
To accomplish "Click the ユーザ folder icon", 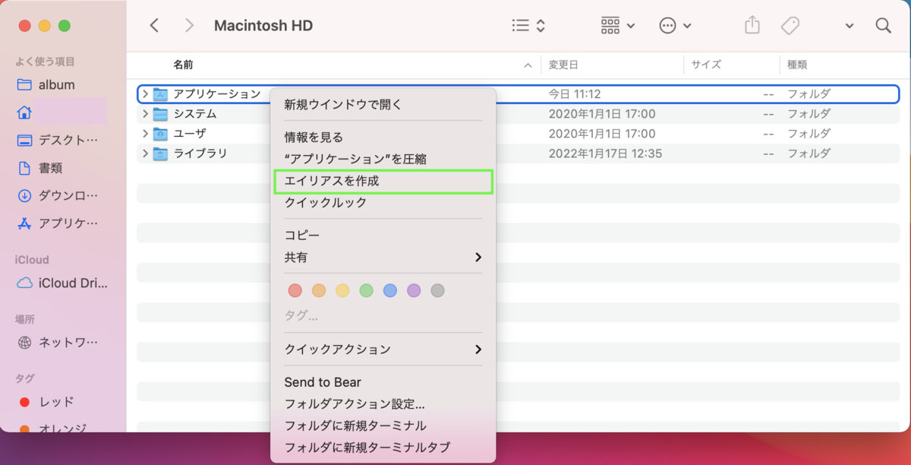I will tap(160, 134).
